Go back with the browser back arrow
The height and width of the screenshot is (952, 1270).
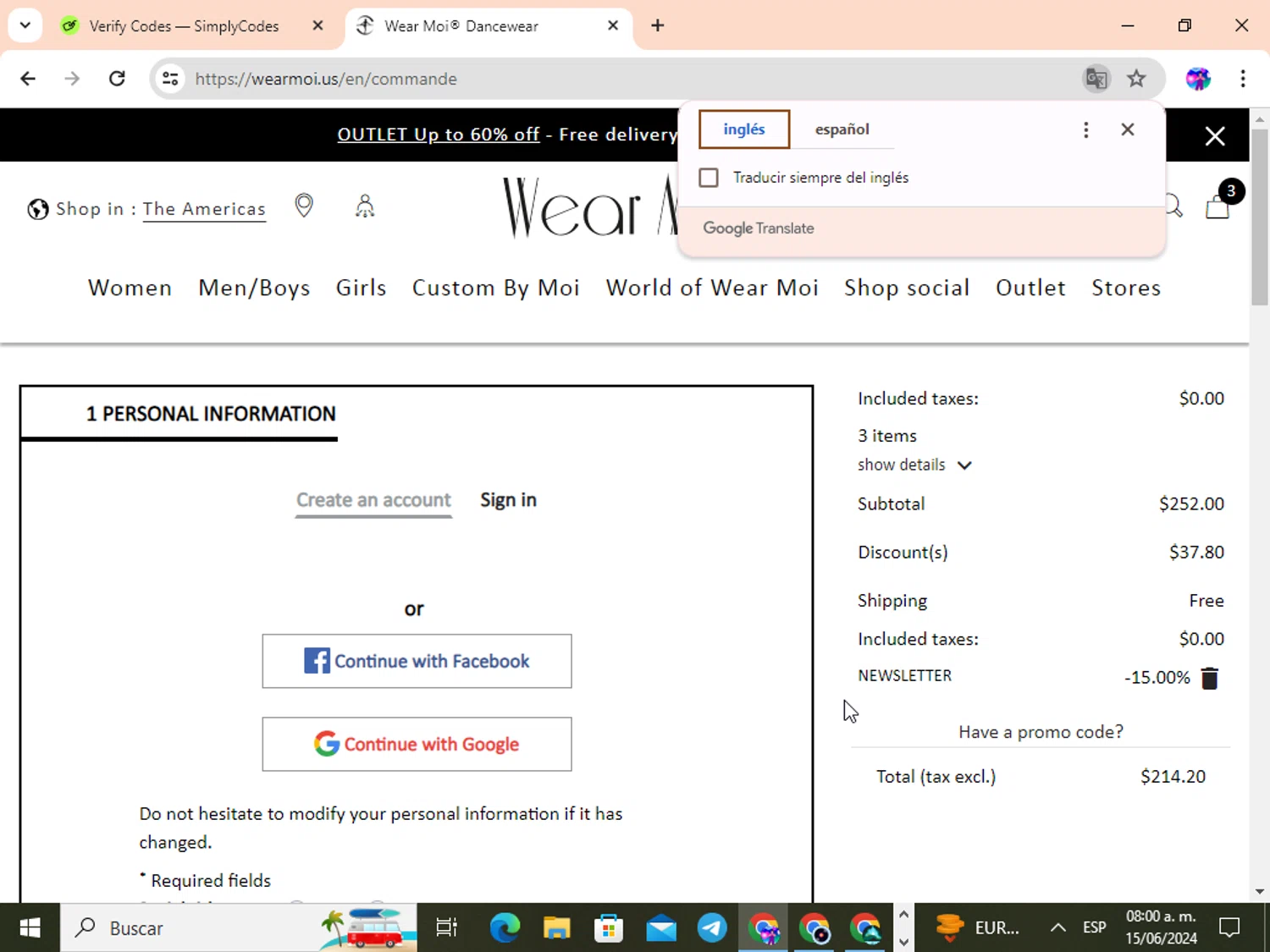pos(28,79)
